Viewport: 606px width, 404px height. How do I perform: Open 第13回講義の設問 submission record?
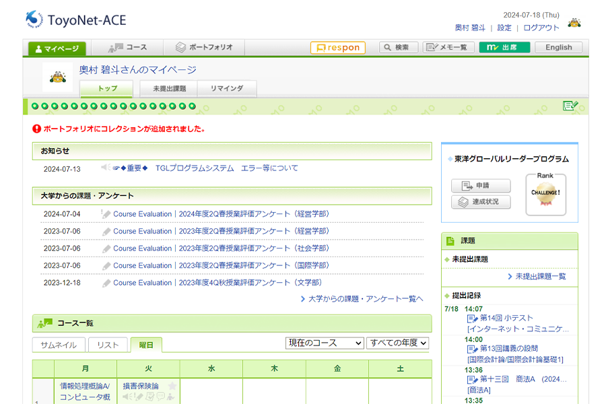pos(509,348)
